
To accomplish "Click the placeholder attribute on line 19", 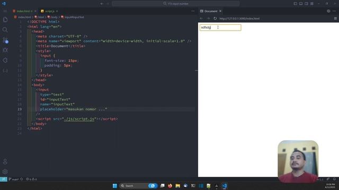I will (74, 109).
